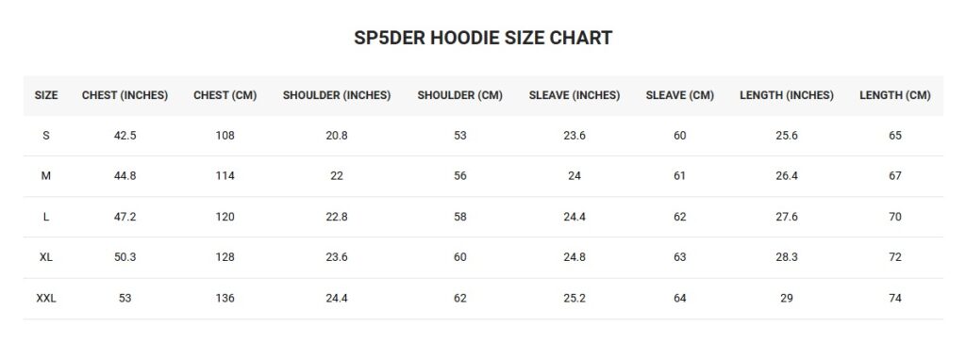Click the SHOULDER (CM) column header
966x343 pixels.
tap(460, 95)
